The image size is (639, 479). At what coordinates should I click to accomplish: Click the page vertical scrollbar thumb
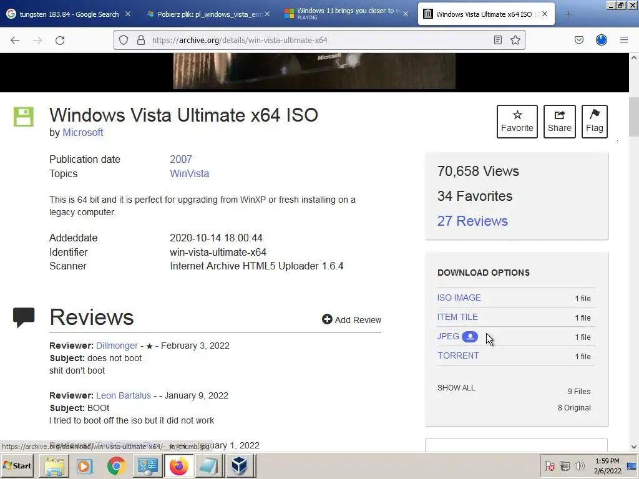[634, 117]
